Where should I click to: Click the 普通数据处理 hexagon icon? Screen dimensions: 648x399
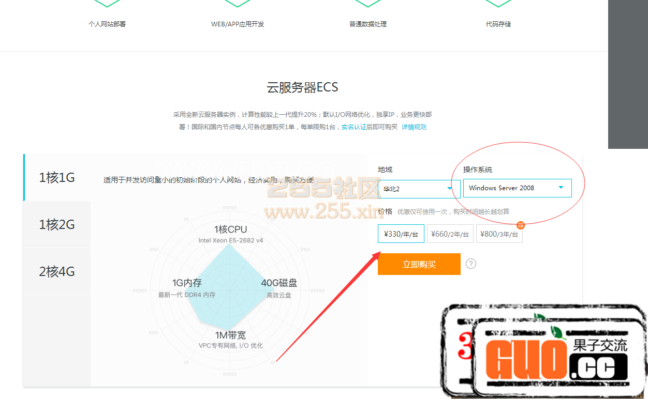point(368,3)
